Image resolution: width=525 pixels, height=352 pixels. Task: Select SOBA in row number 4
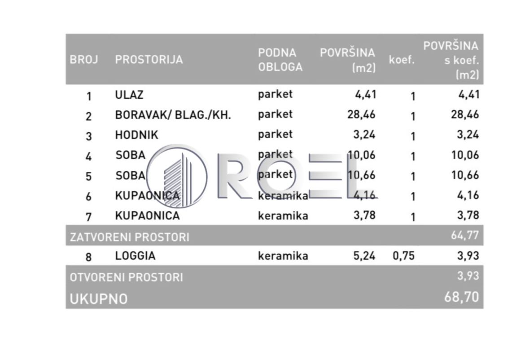click(131, 155)
